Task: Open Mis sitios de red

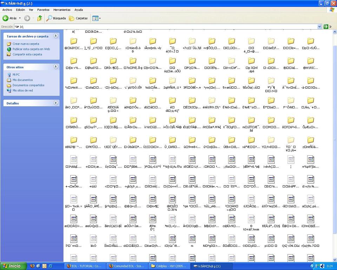Action: coord(22,90)
